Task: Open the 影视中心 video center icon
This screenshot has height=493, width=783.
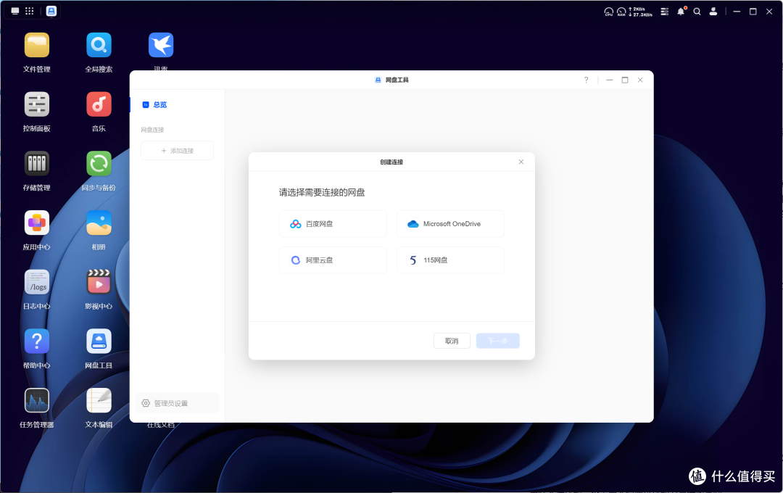Action: click(x=99, y=282)
